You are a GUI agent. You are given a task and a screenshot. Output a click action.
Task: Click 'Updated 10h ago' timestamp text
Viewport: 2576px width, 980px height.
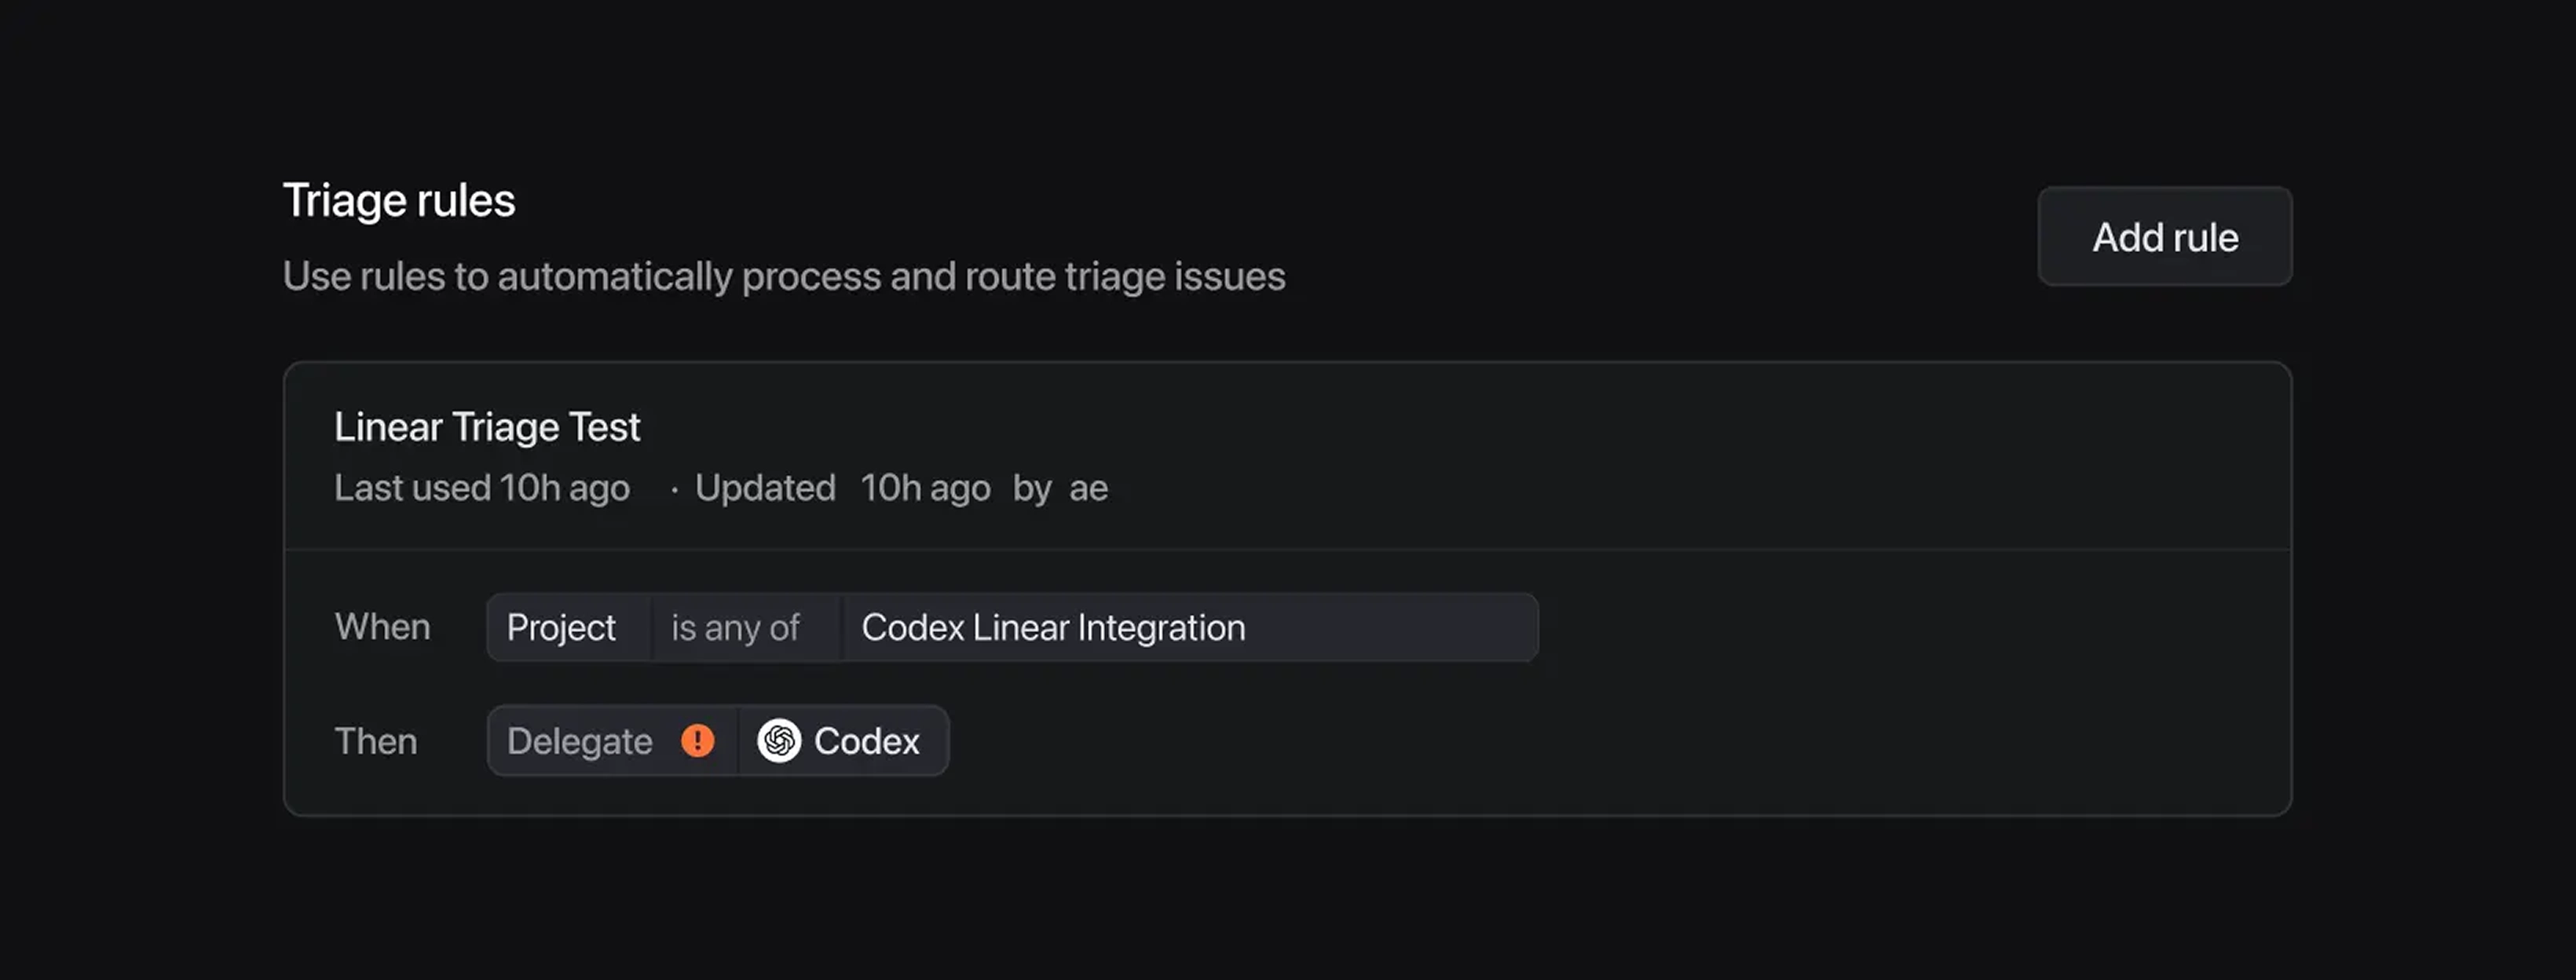pyautogui.click(x=844, y=488)
